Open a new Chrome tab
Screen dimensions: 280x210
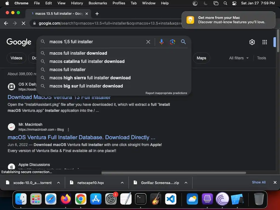(x=97, y=14)
